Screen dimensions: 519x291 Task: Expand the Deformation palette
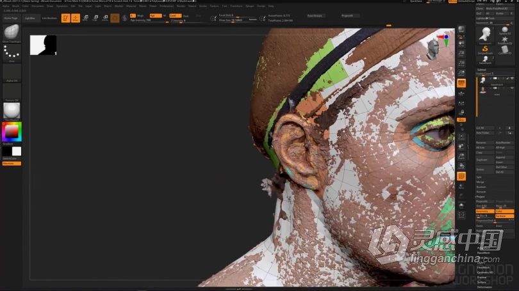pyautogui.click(x=484, y=287)
